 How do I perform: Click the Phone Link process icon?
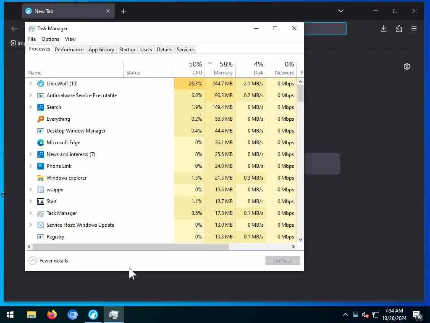pos(41,166)
